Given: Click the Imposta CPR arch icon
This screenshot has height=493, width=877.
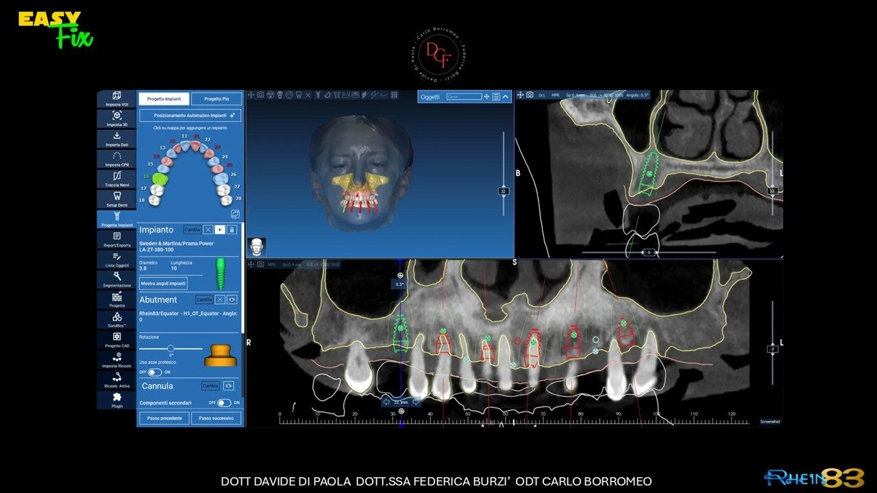Looking at the screenshot, I should tap(116, 159).
